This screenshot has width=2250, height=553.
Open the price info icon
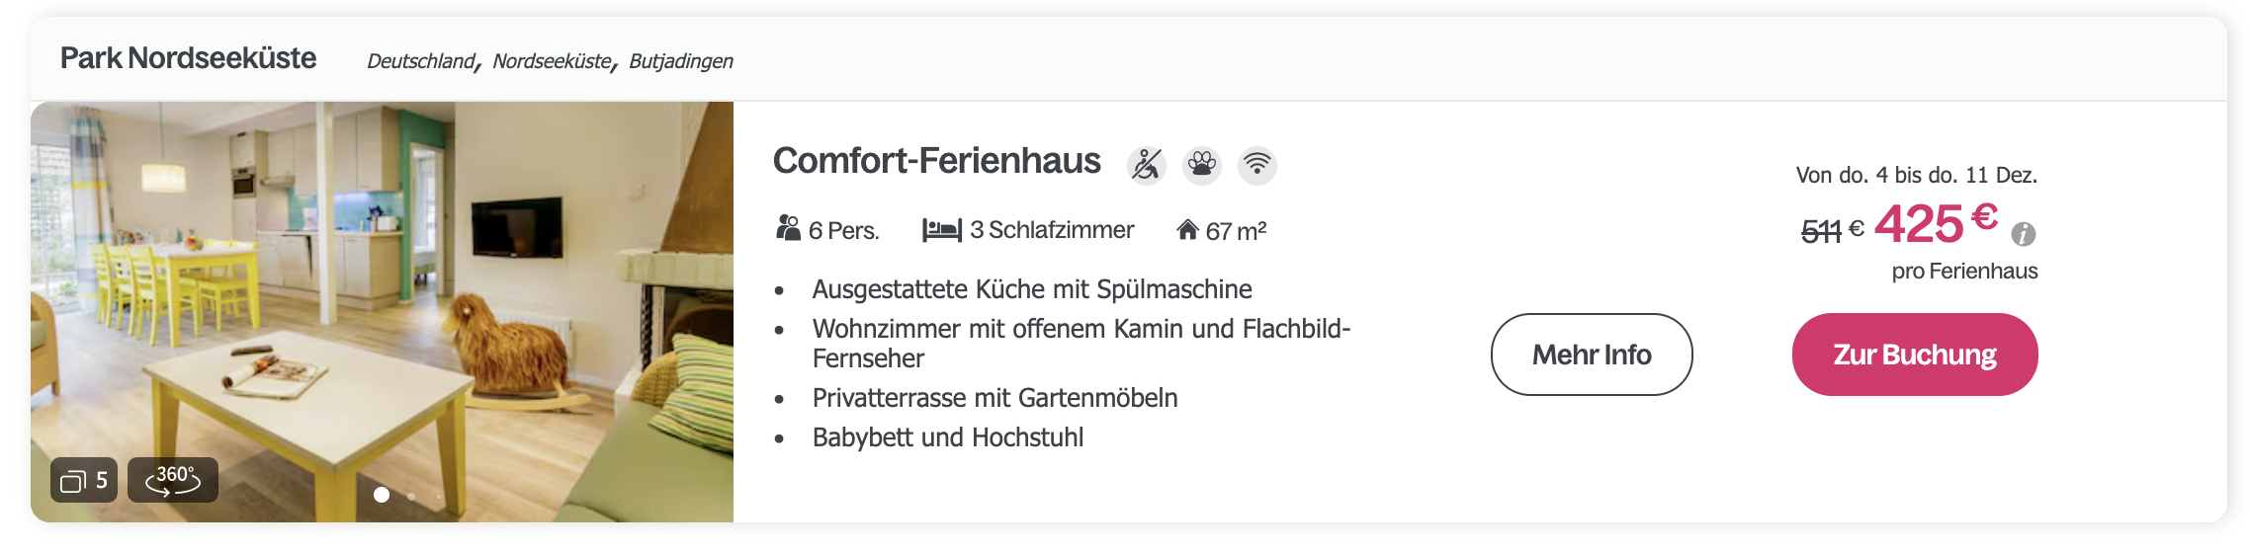pos(2024,234)
